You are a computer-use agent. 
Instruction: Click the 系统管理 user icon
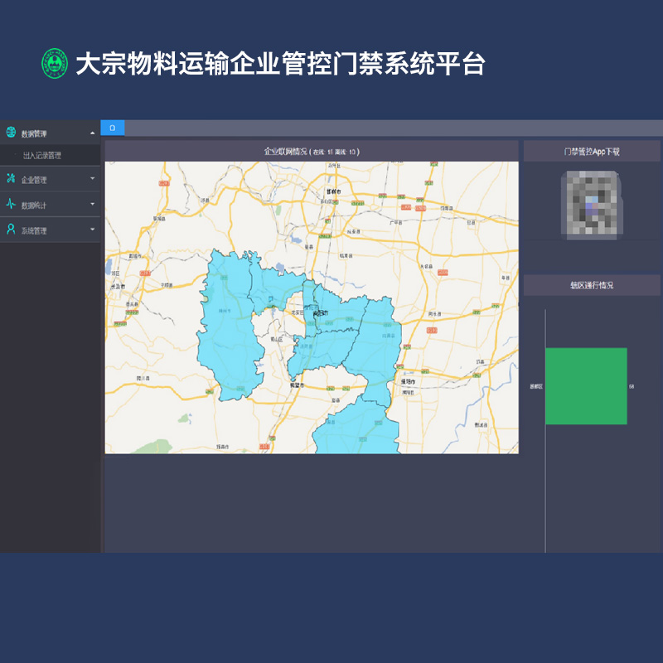click(11, 230)
